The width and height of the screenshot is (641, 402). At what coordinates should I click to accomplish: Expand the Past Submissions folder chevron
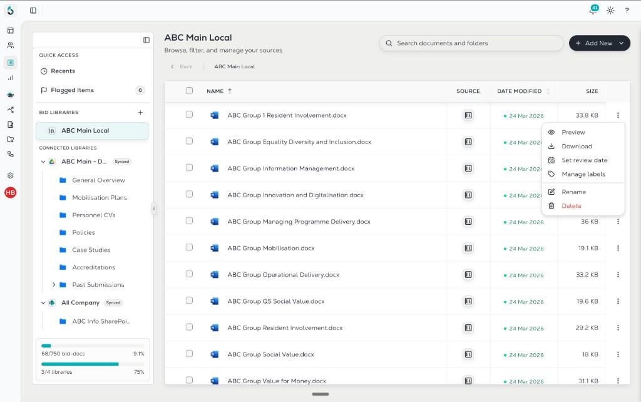tap(54, 285)
